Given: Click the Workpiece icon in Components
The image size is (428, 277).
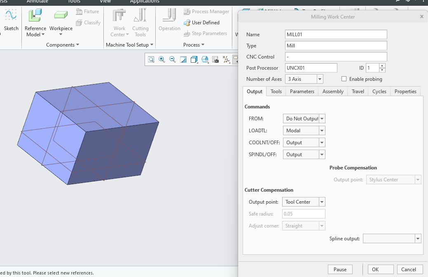Looking at the screenshot, I should tap(61, 15).
